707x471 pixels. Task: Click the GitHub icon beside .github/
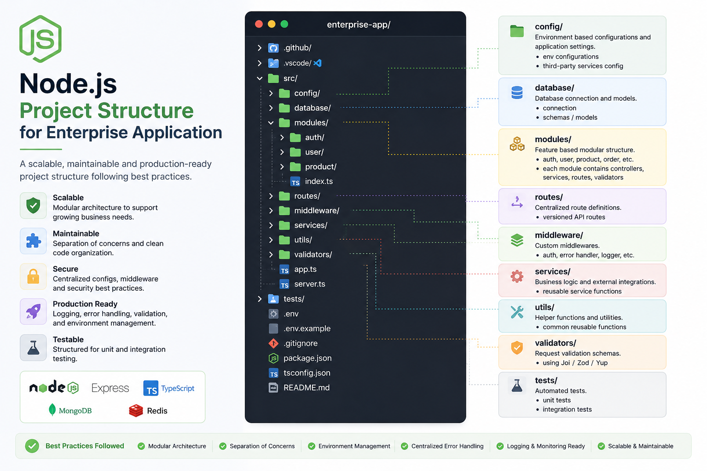point(273,48)
